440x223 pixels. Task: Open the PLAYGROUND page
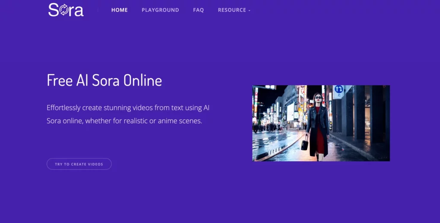tap(160, 10)
